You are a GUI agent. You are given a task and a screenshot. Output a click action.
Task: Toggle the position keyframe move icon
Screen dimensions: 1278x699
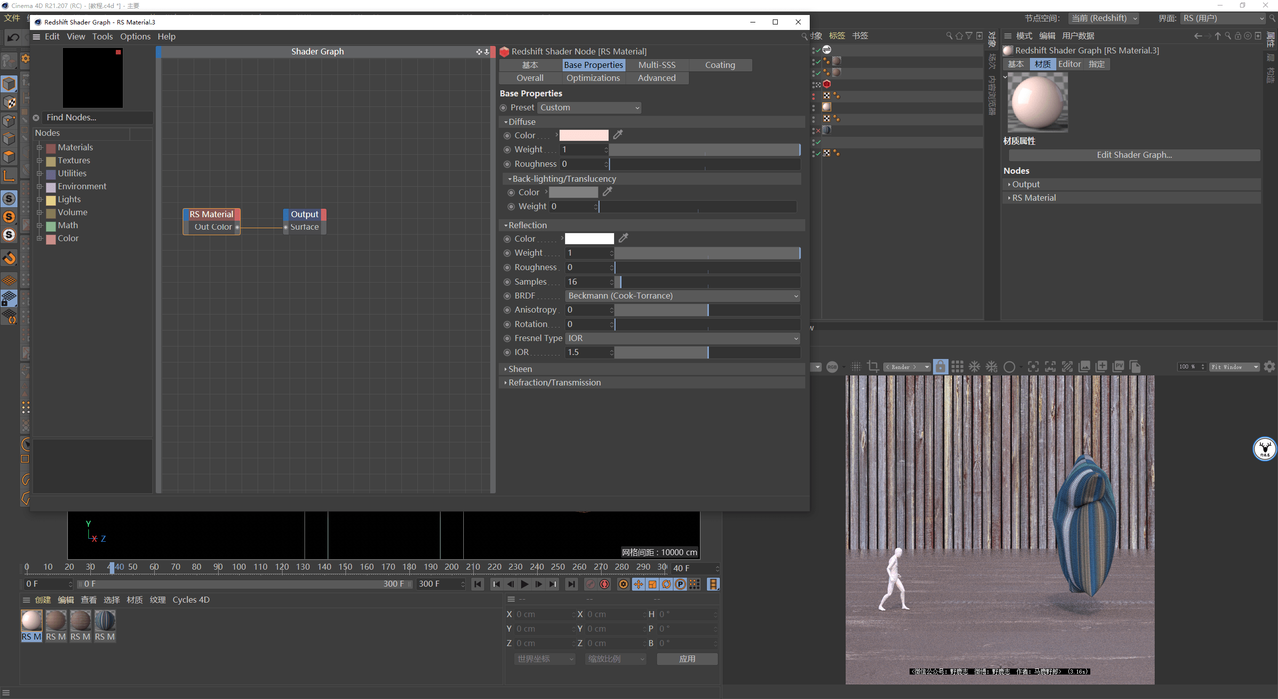[639, 584]
